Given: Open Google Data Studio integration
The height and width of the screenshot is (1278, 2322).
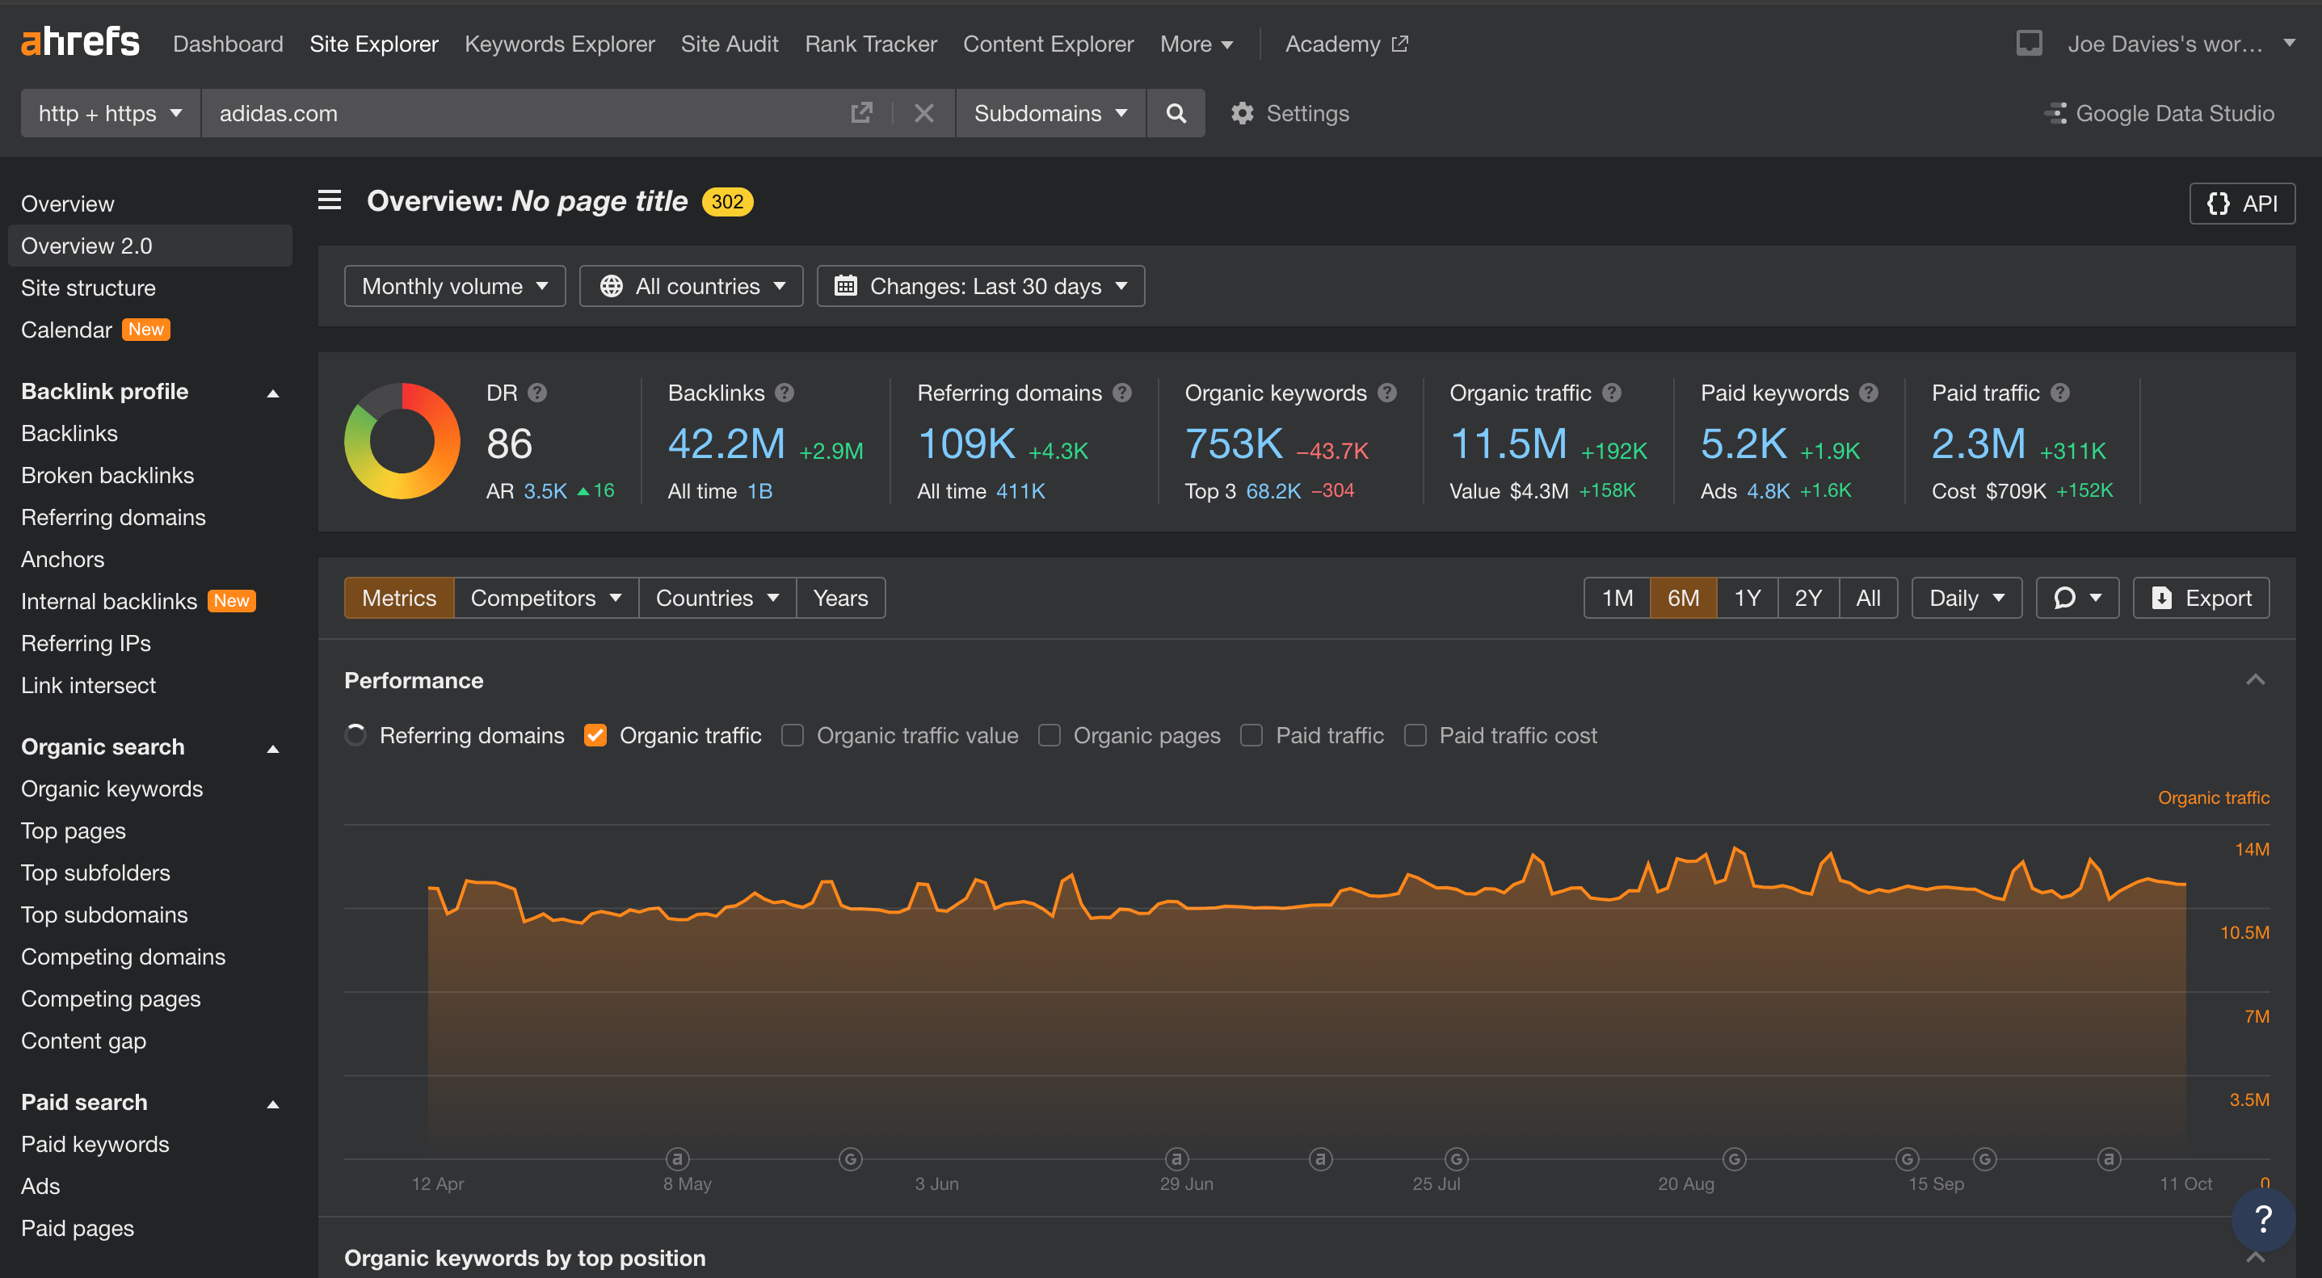Looking at the screenshot, I should (2160, 112).
